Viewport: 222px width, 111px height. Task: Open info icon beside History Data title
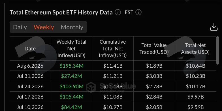tap(118, 12)
